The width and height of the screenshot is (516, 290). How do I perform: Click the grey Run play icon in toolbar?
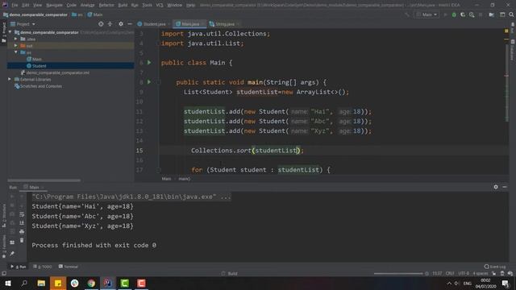point(445,14)
